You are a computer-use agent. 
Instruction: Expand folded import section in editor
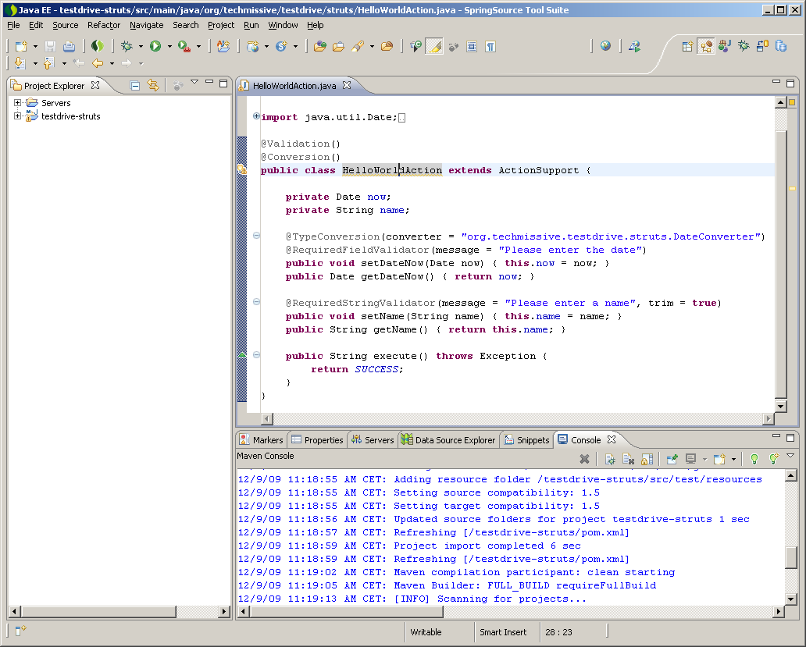[x=256, y=116]
